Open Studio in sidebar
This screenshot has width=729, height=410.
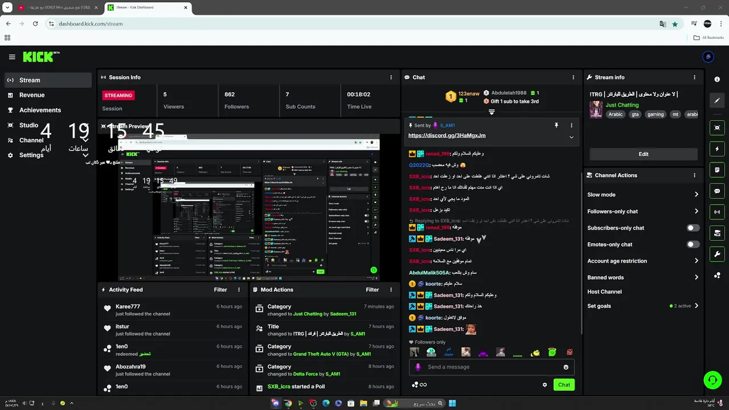tap(48, 125)
